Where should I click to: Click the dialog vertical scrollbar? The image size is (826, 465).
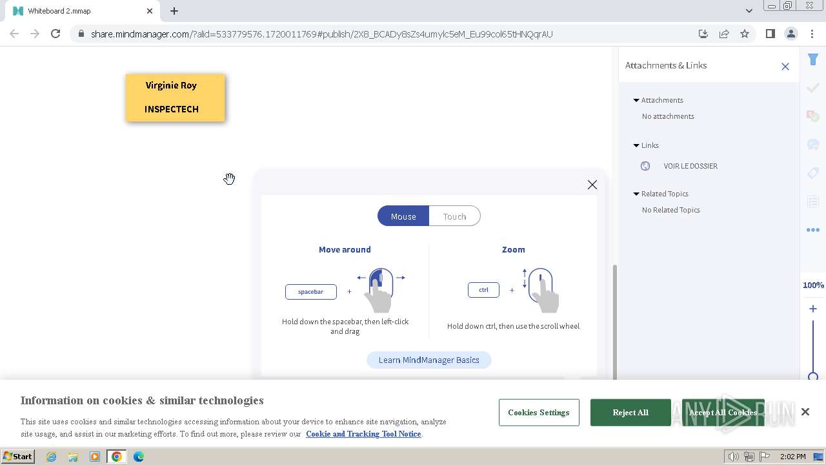pos(614,322)
